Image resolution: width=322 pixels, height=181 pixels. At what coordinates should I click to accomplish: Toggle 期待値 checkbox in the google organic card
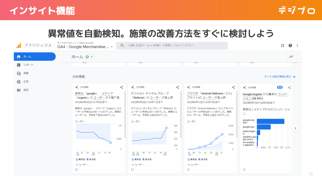coord(91,159)
